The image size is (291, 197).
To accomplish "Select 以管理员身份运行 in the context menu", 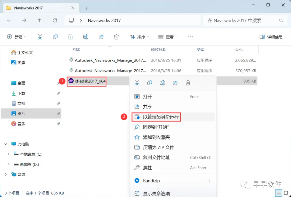I will (173, 117).
